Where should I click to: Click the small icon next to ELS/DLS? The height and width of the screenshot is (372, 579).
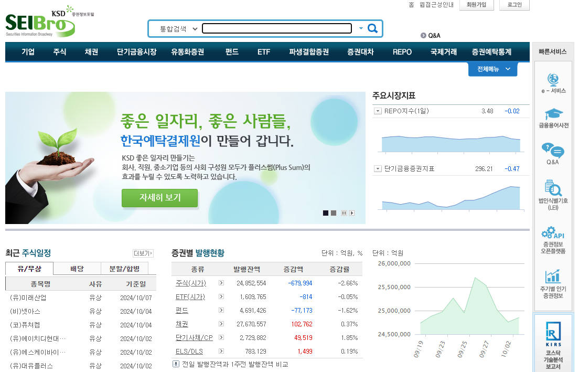[x=221, y=352]
